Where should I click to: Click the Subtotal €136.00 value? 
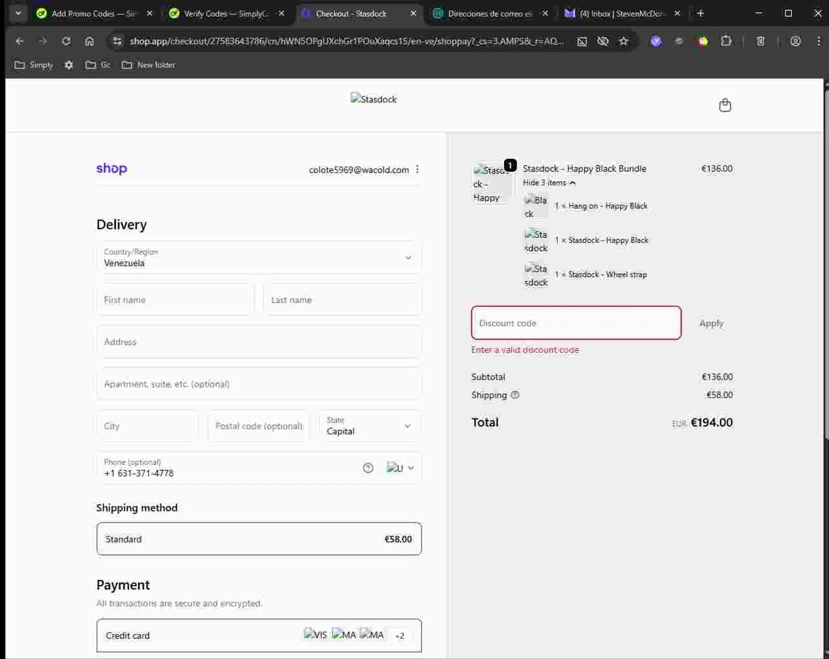(x=717, y=377)
